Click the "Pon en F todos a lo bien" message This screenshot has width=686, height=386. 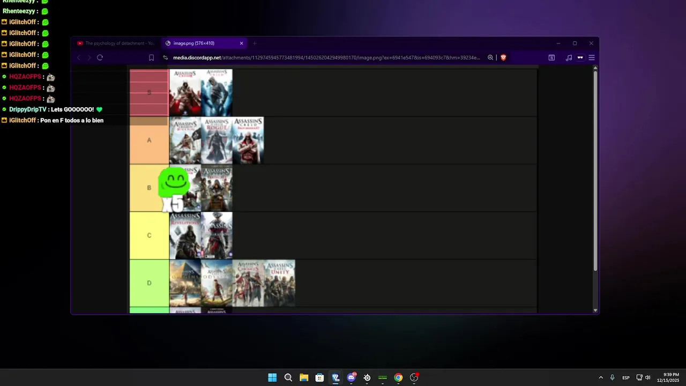click(72, 120)
